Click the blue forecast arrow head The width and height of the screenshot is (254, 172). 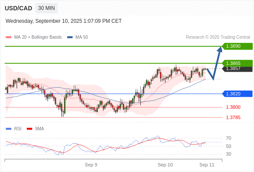220,49
